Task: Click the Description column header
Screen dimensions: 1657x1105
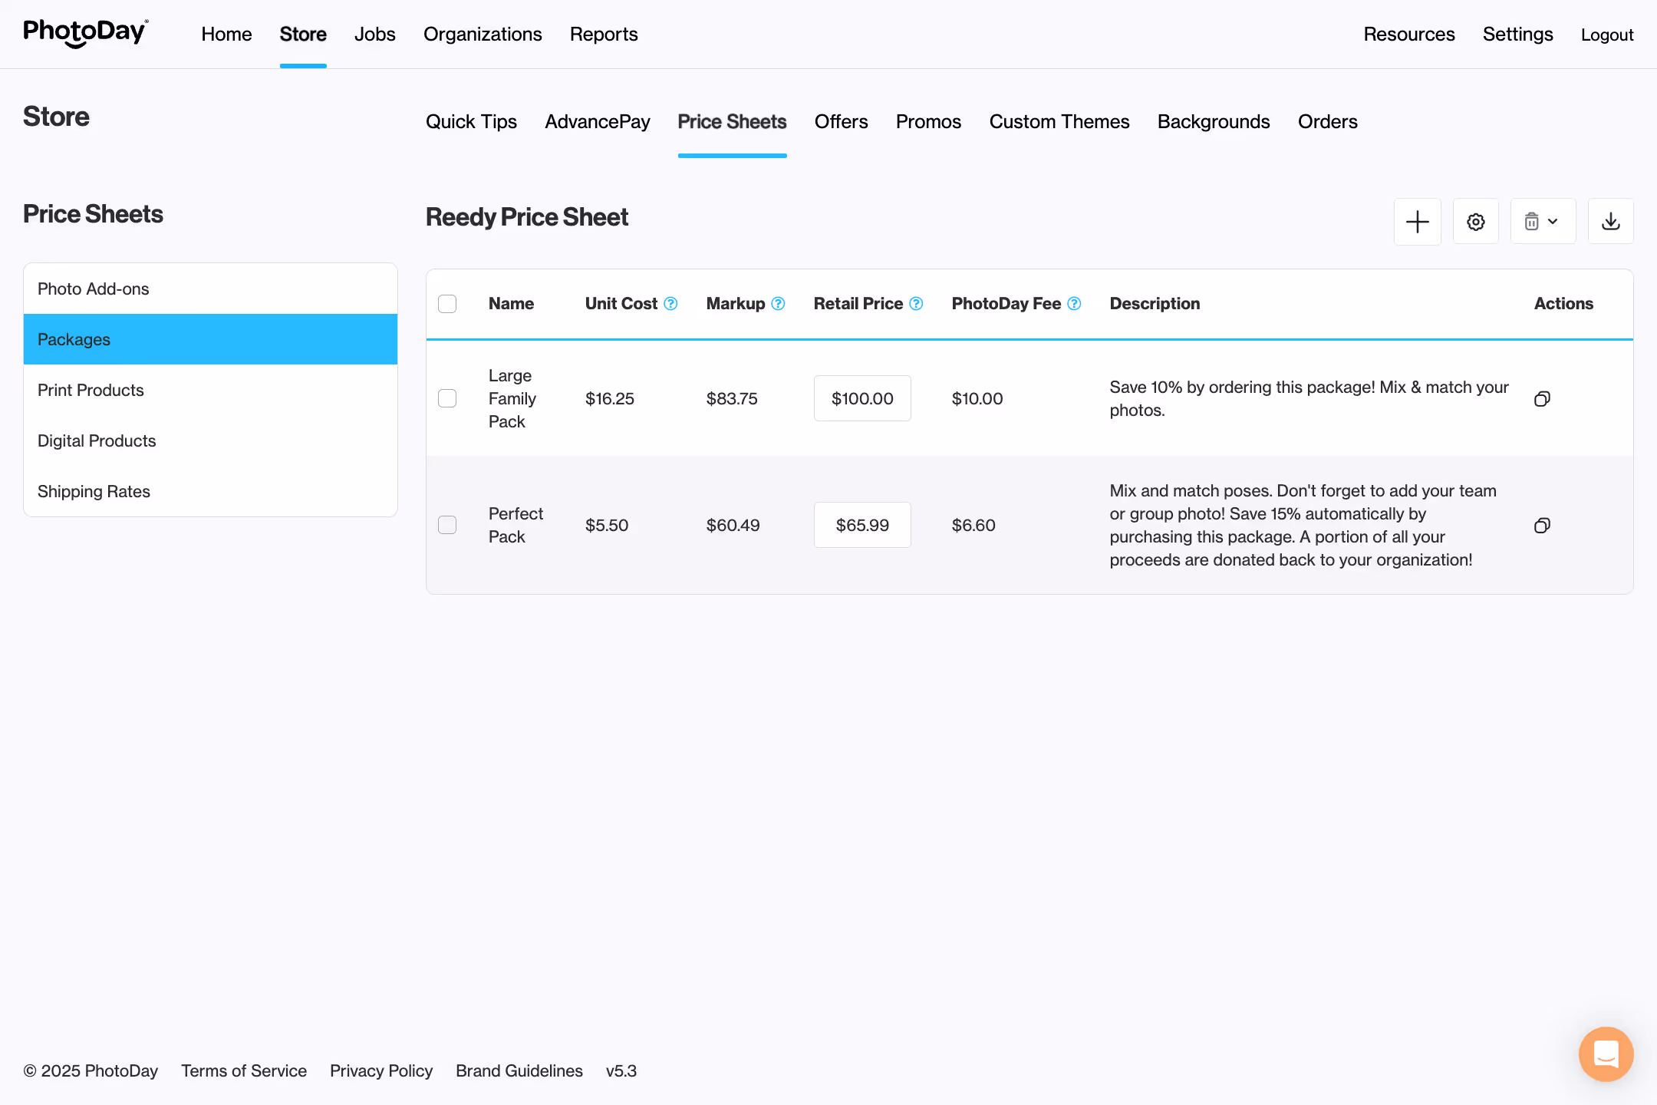Action: 1155,304
